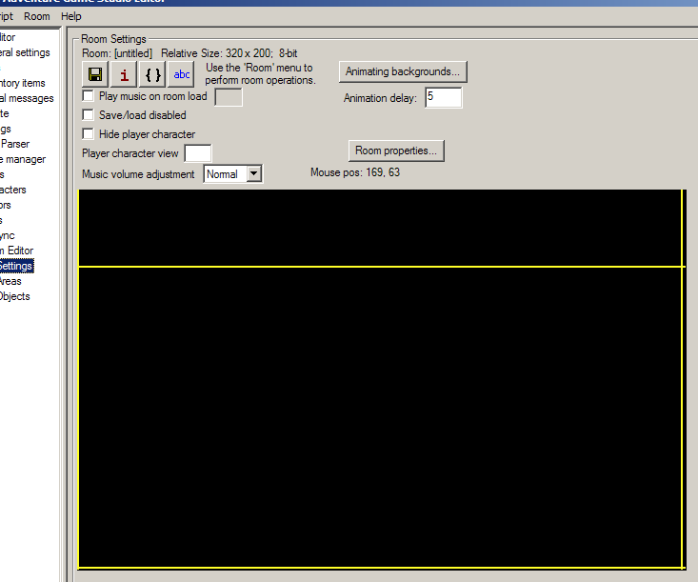The image size is (698, 582).
Task: Select 'Areas' item in sidebar
Action: point(10,281)
